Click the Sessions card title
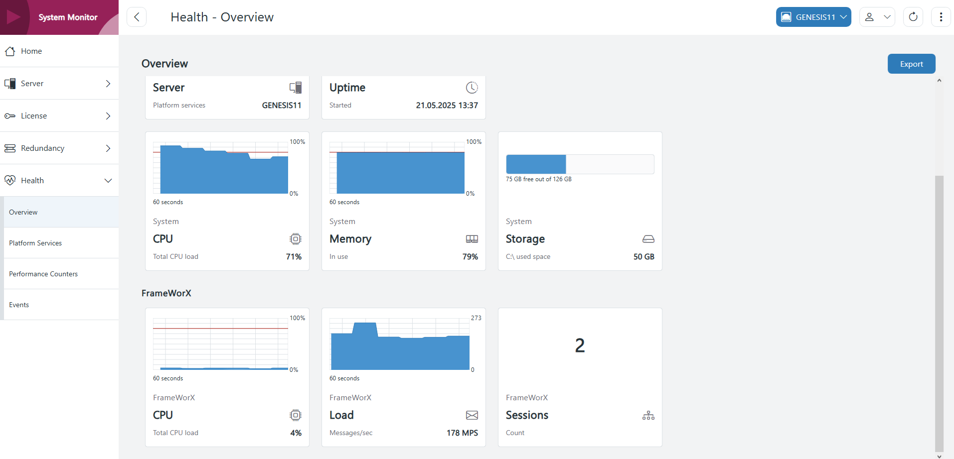This screenshot has height=459, width=954. (x=527, y=415)
